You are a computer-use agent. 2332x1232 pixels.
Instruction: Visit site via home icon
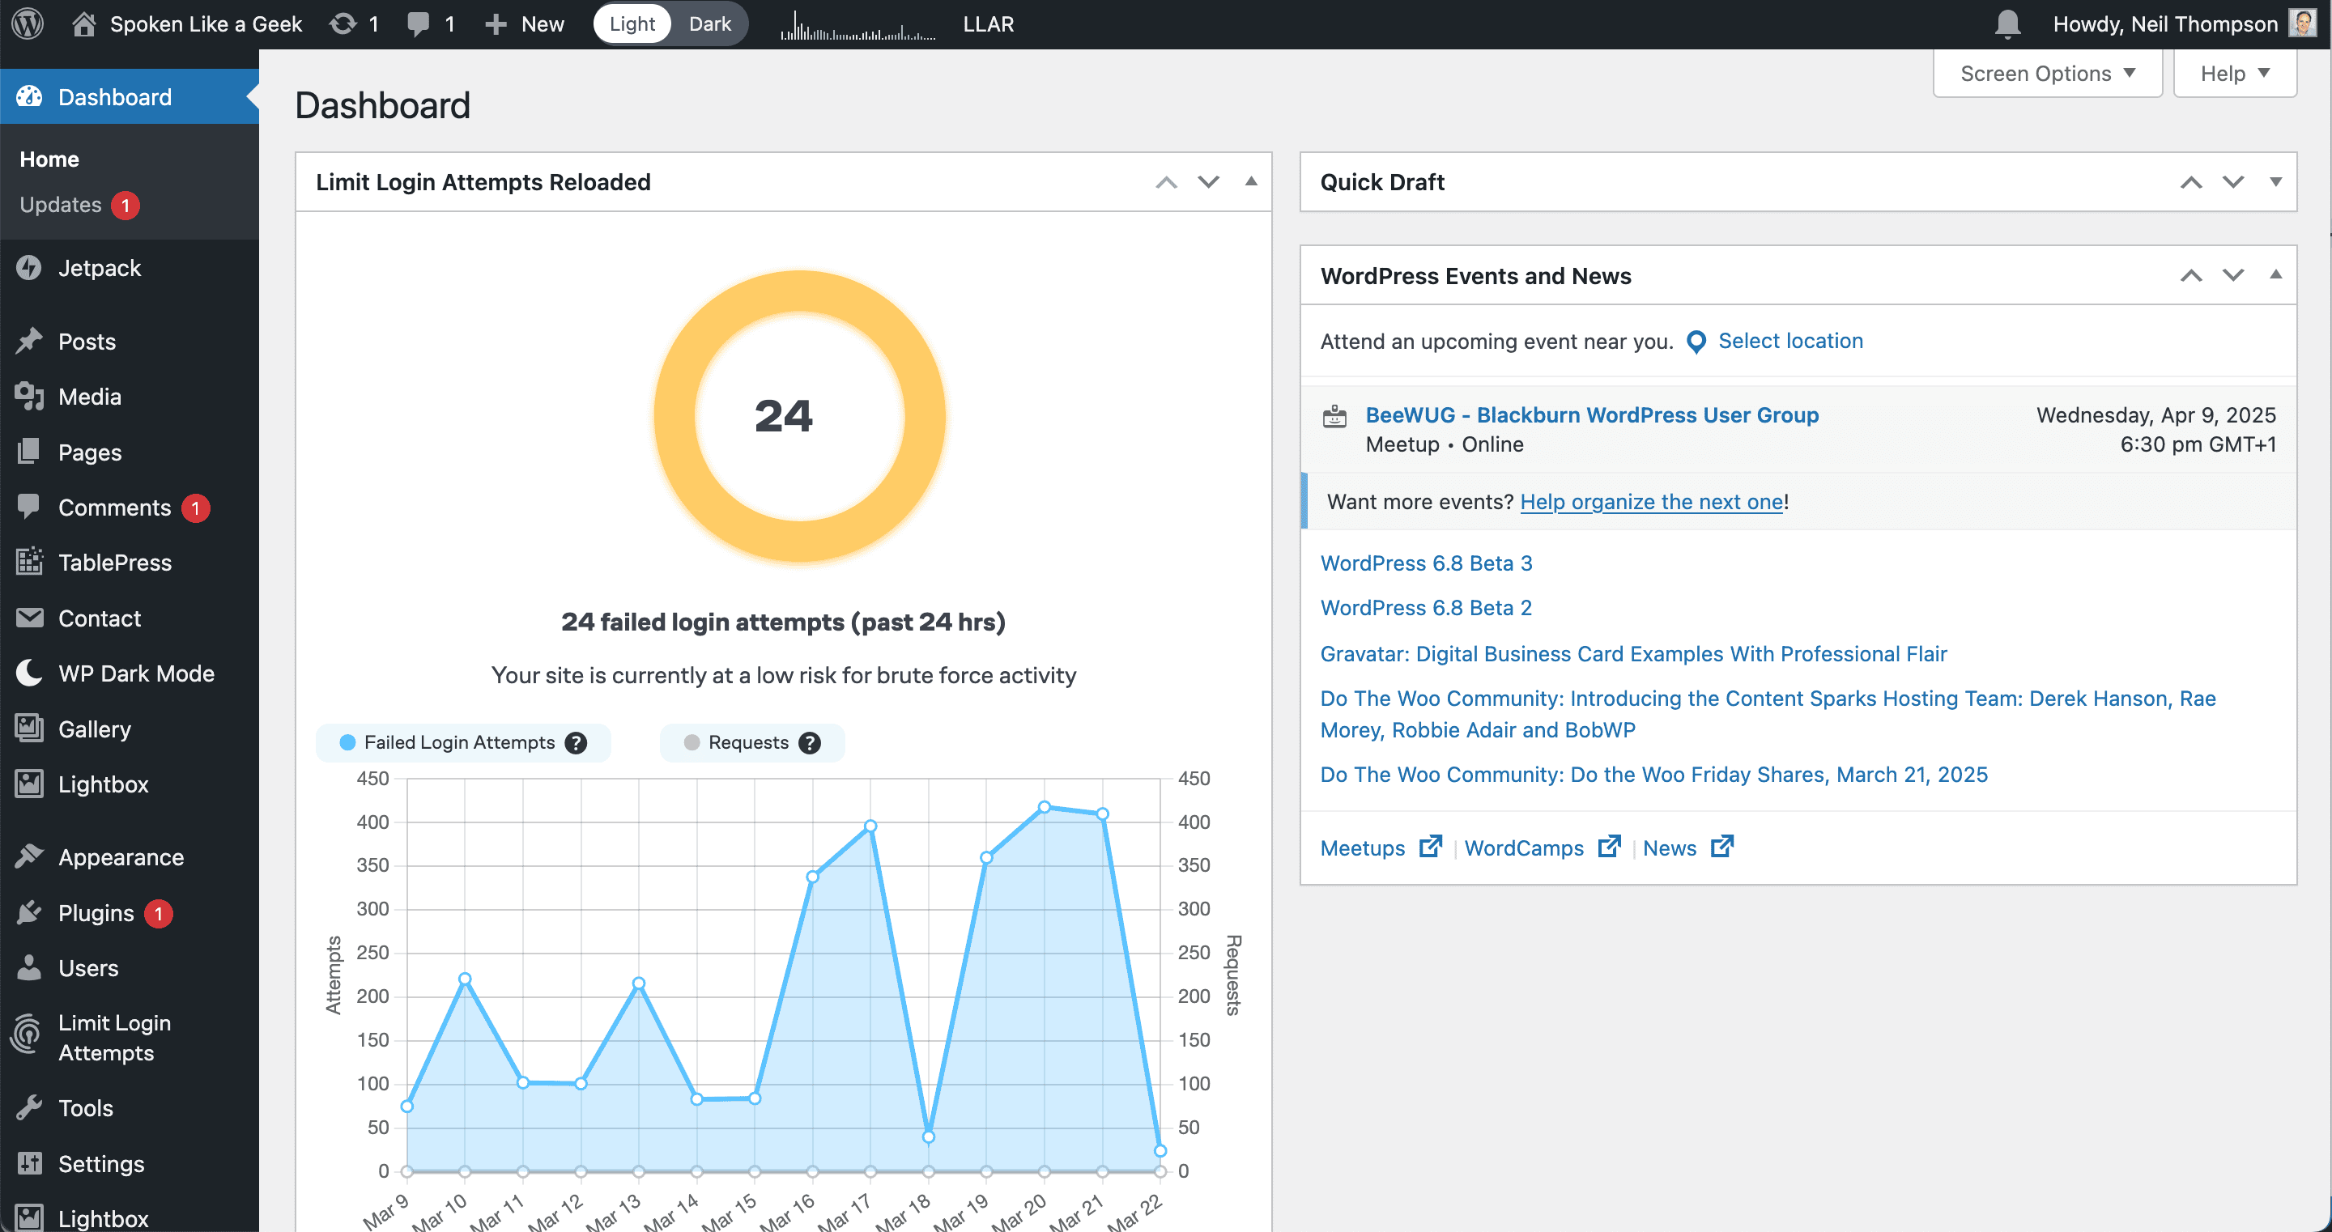pyautogui.click(x=83, y=23)
